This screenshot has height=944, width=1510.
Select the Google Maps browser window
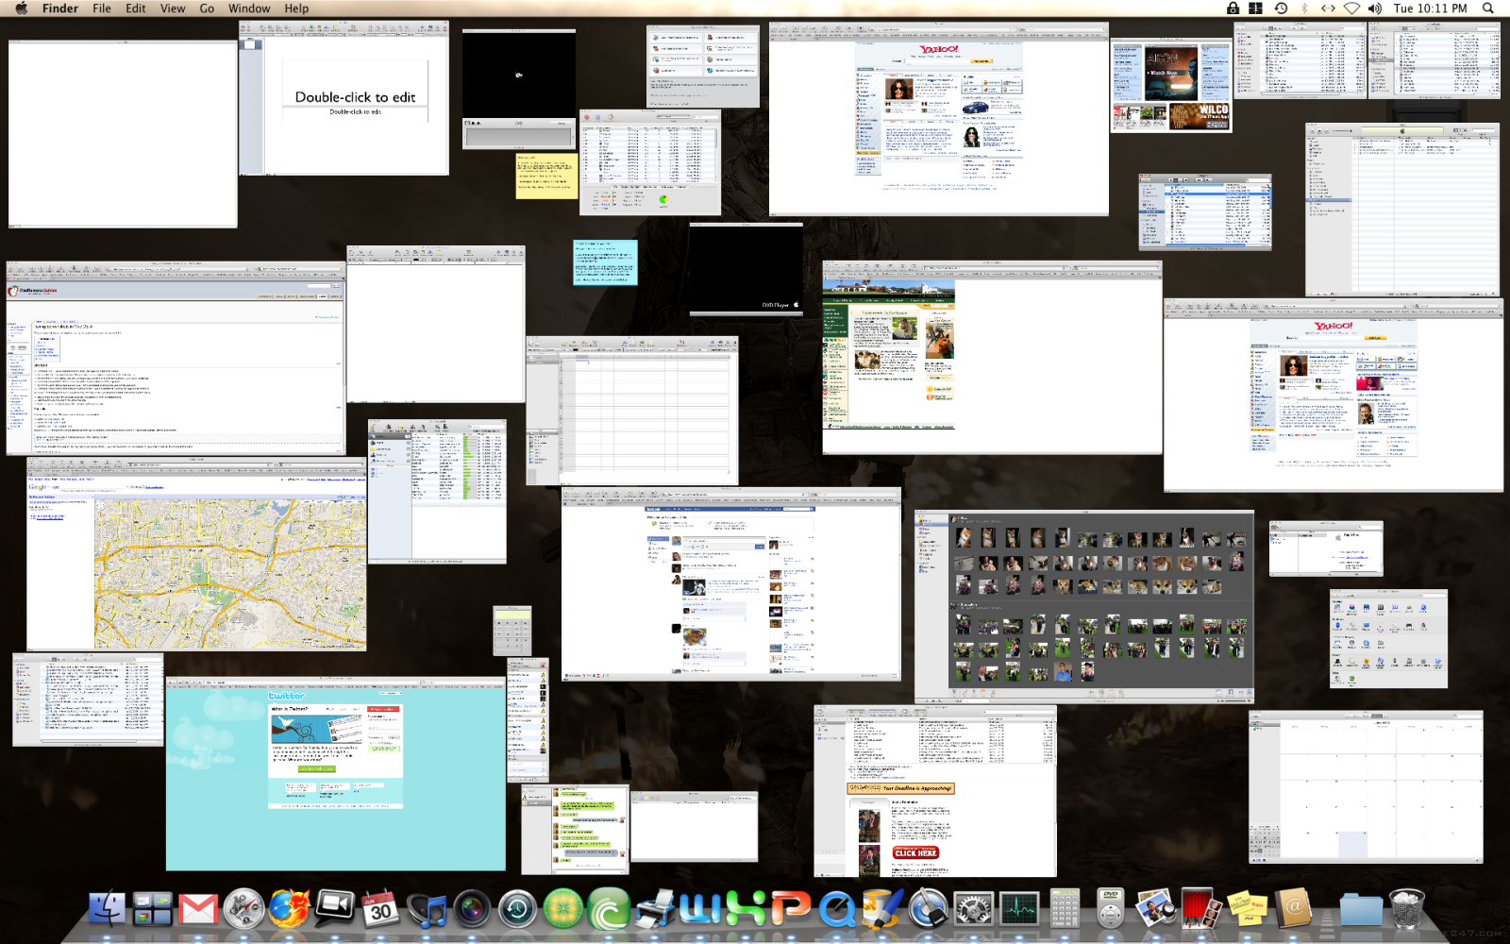tap(196, 554)
